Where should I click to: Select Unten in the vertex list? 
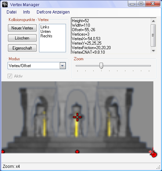pos(46,31)
